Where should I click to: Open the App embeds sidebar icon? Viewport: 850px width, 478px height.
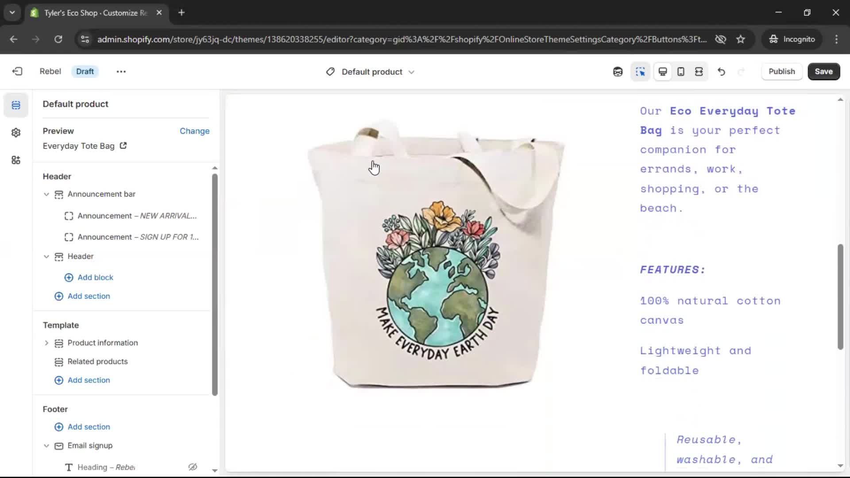16,160
